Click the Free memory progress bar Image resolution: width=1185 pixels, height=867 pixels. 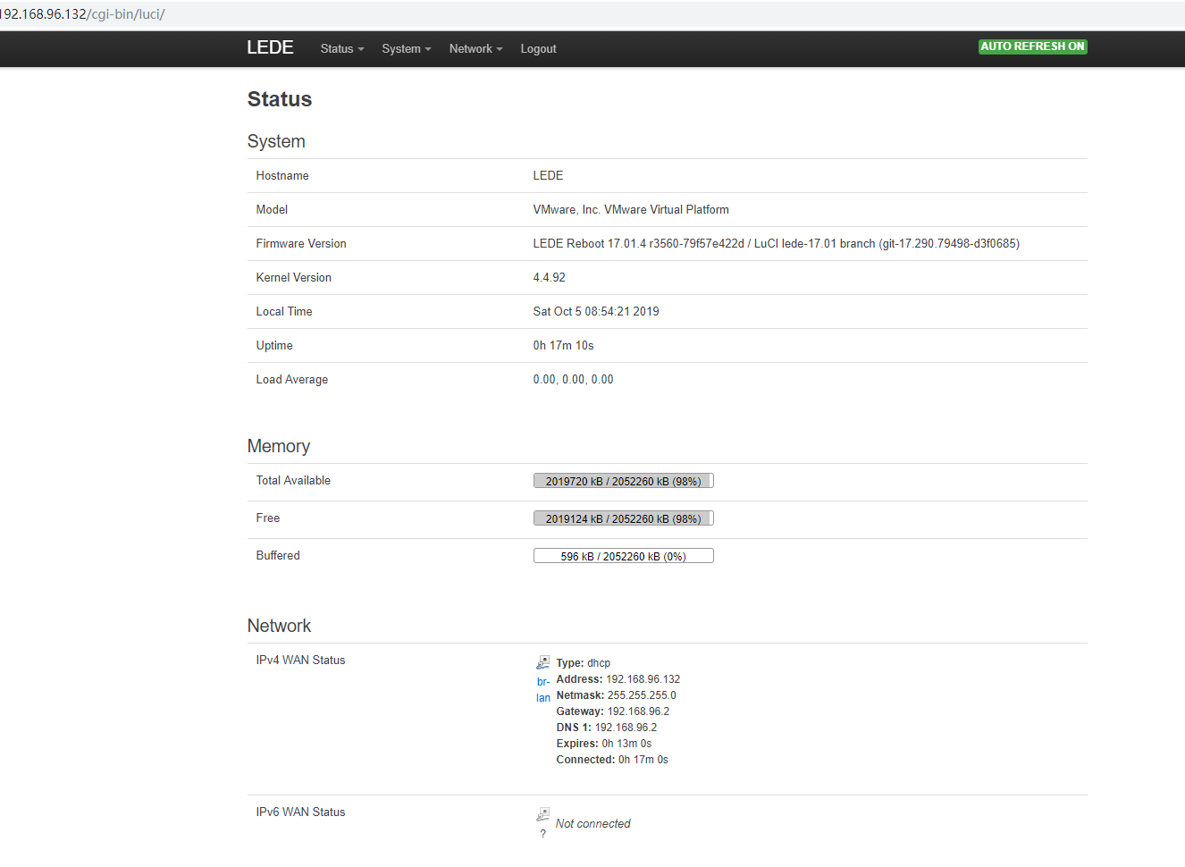pyautogui.click(x=623, y=518)
